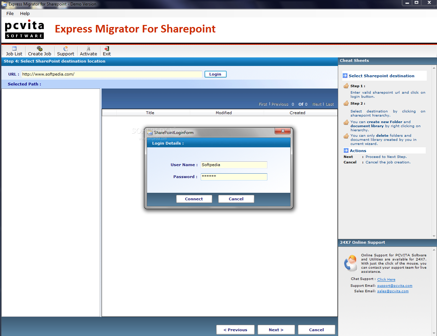The width and height of the screenshot is (437, 336).
Task: Close the Express Migrator window
Action: coord(429,3)
